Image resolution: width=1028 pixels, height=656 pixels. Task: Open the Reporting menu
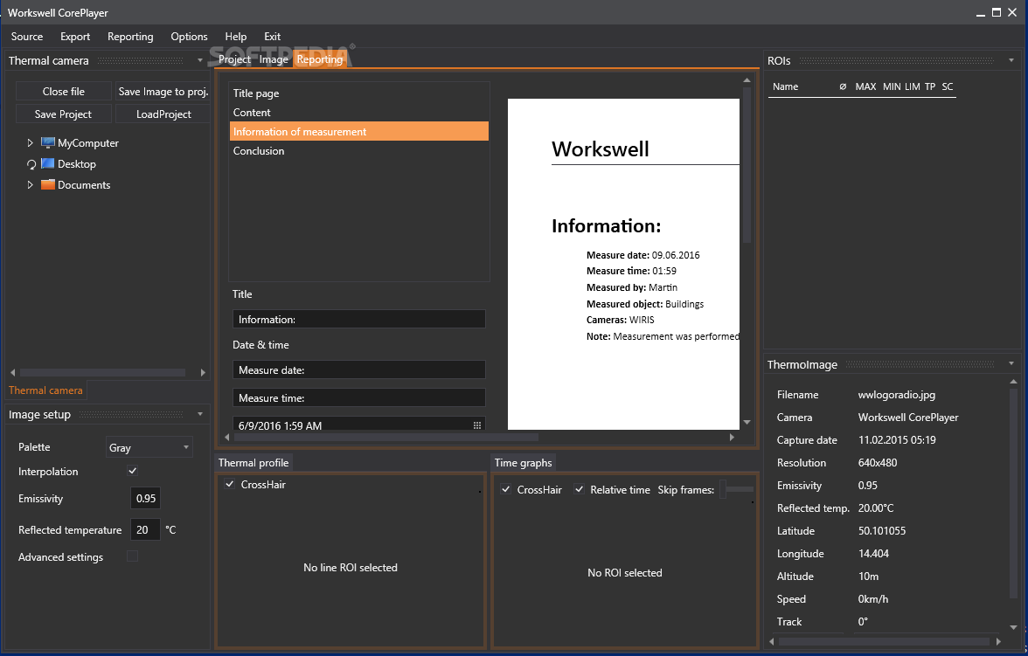point(130,37)
